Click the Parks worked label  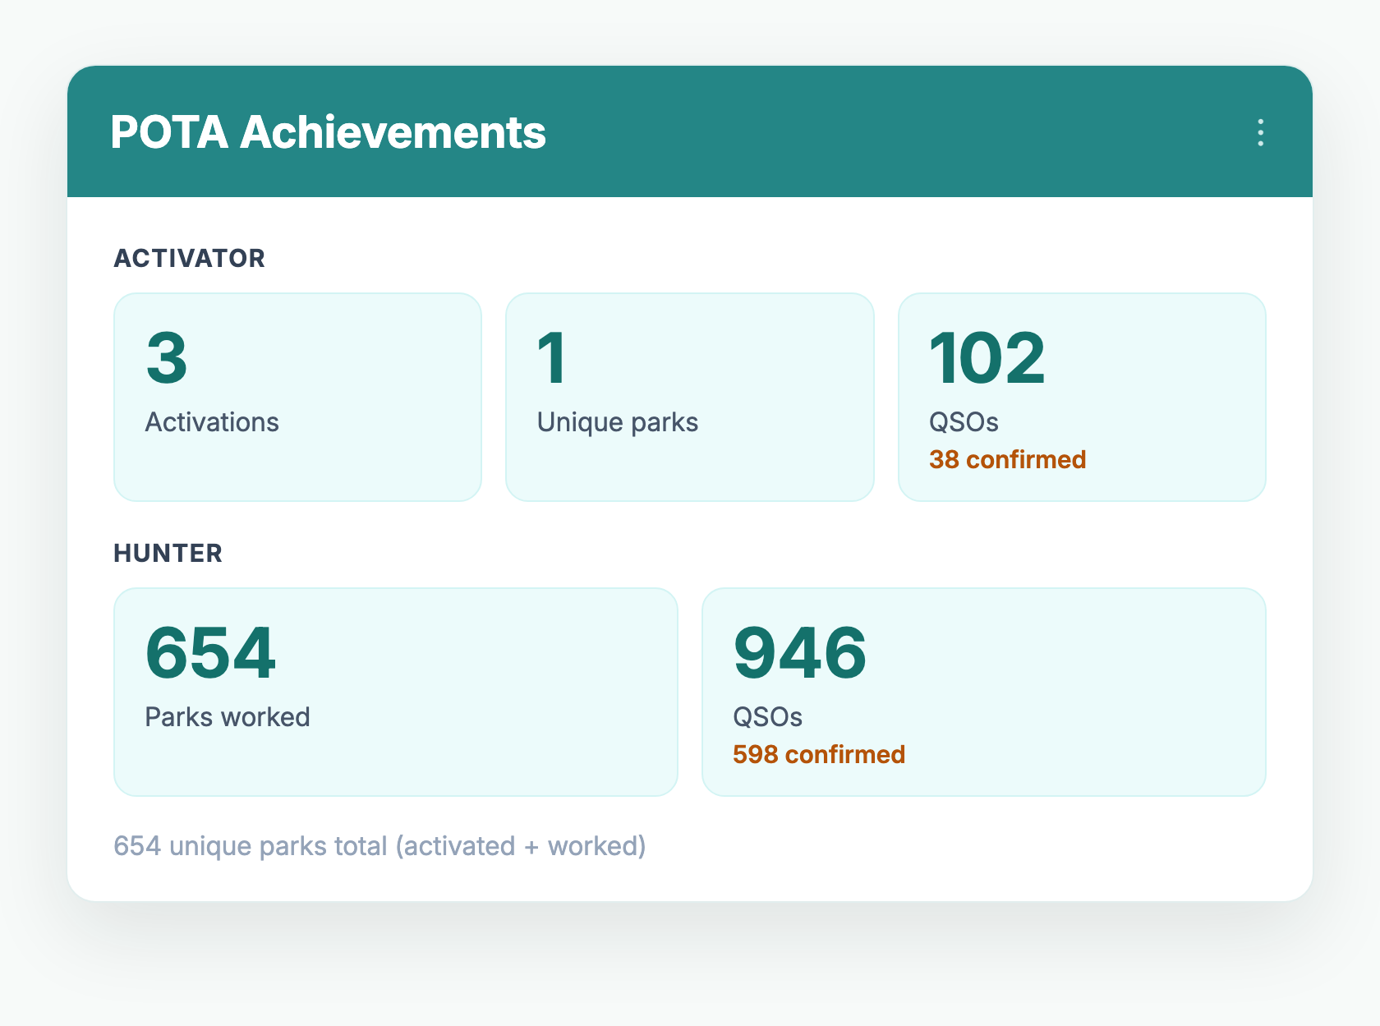[x=228, y=717]
